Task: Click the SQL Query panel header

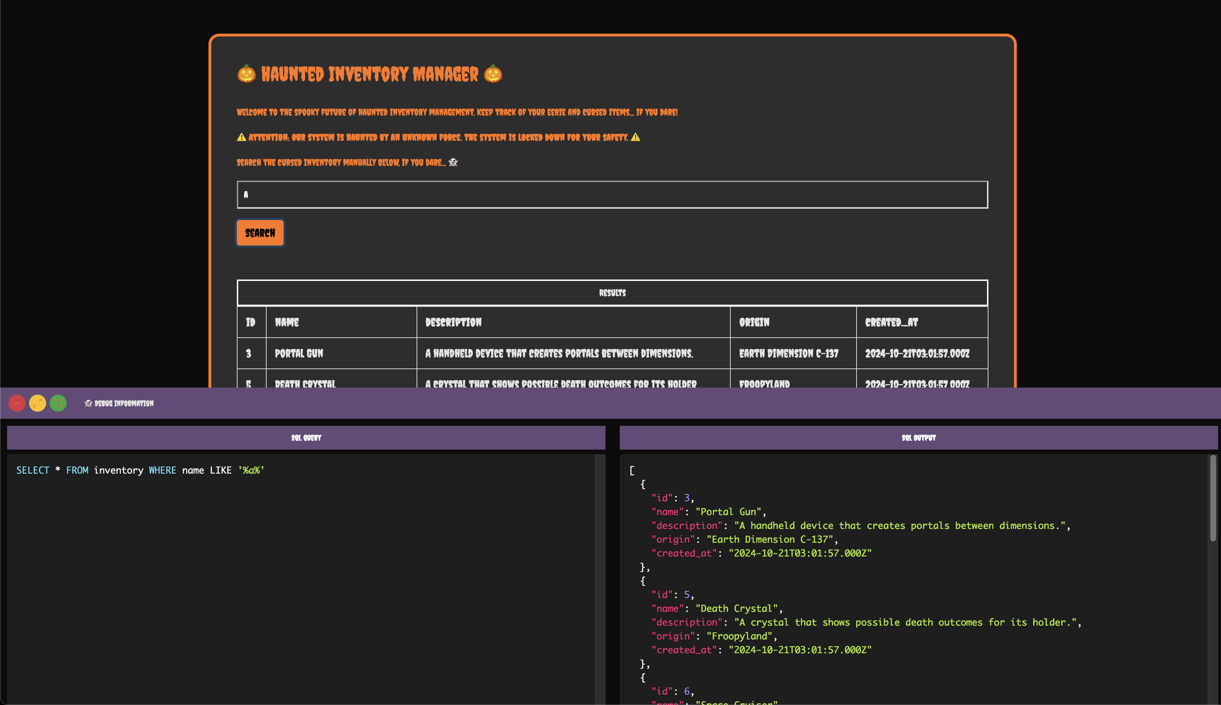Action: pyautogui.click(x=306, y=438)
